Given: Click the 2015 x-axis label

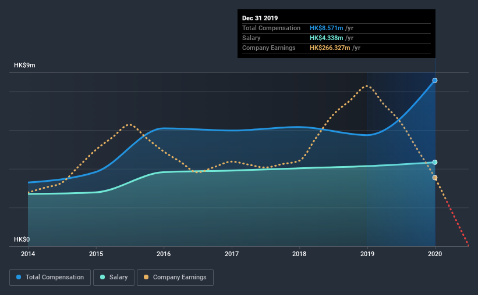Looking at the screenshot, I should pyautogui.click(x=96, y=254).
